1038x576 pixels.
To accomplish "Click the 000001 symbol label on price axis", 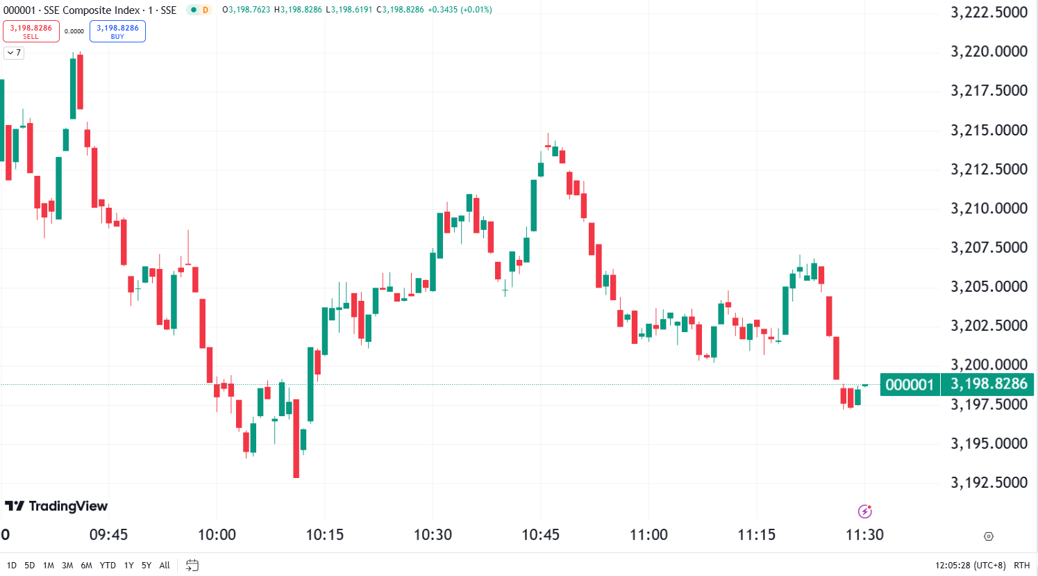I will [x=910, y=384].
